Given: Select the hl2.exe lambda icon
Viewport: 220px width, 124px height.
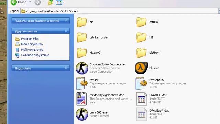Looking at the screenshot, I should coord(141,68).
